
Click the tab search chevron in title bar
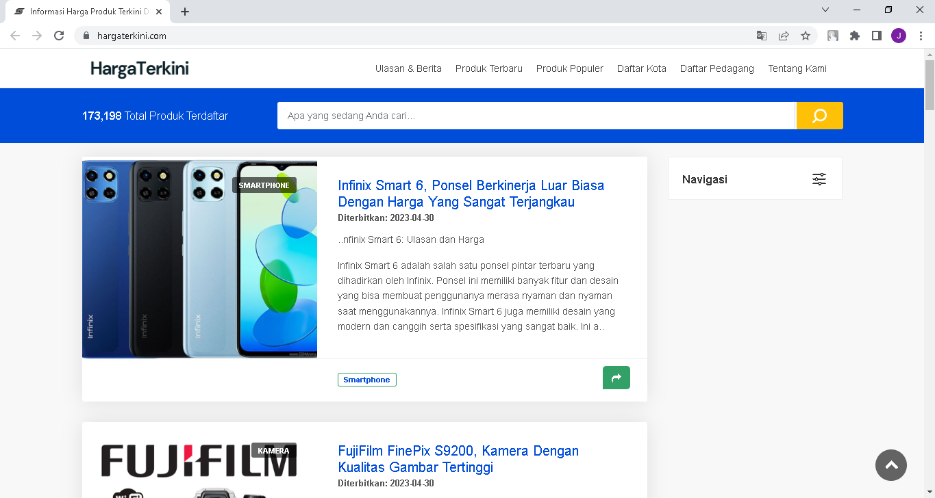(x=825, y=10)
